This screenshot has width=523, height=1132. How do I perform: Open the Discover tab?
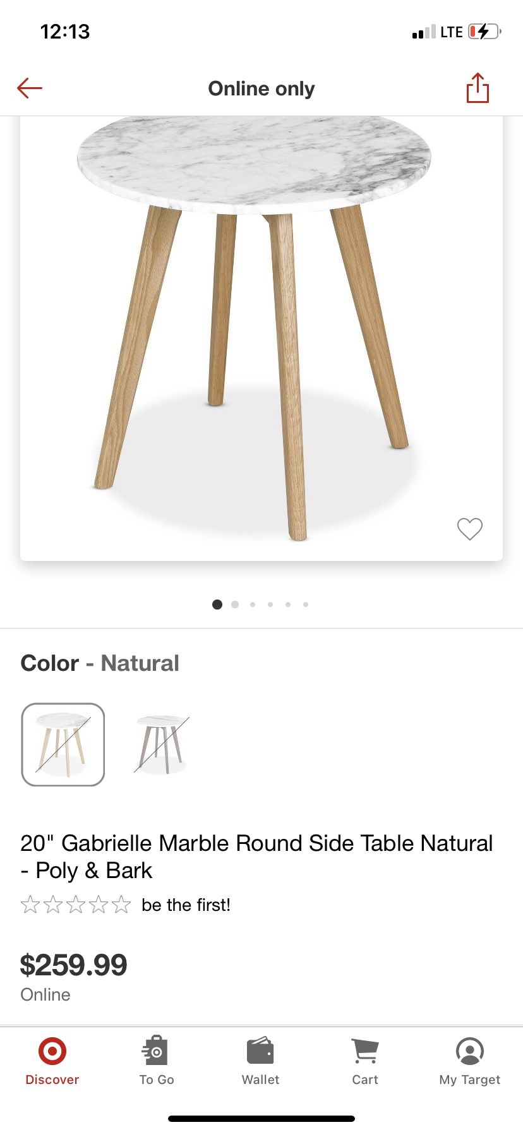52,1061
